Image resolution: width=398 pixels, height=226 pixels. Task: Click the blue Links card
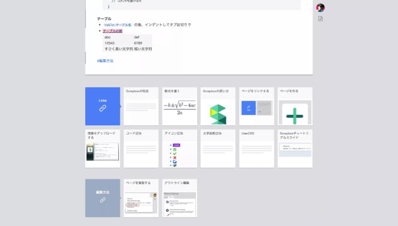pos(102,106)
